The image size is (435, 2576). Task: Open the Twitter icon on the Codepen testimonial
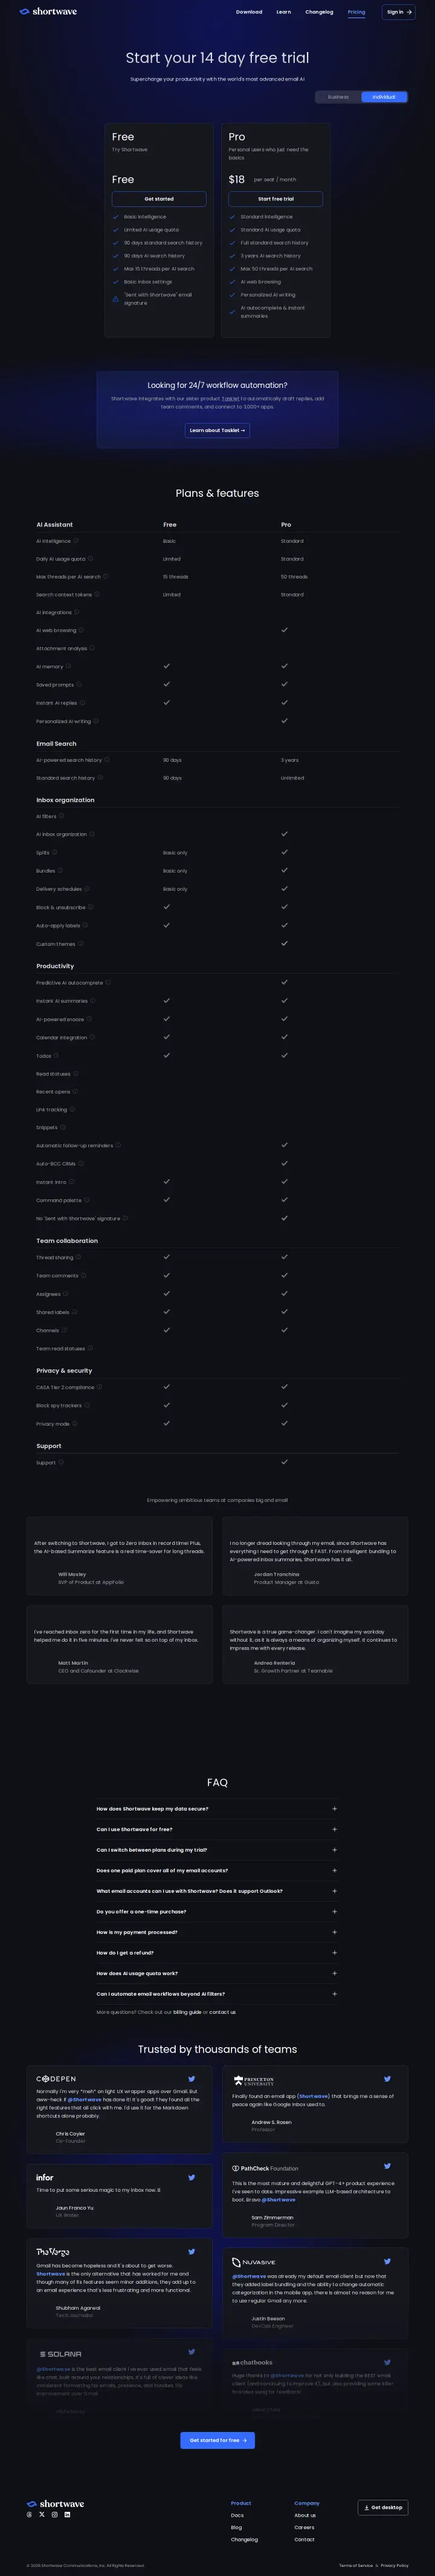pos(192,2078)
